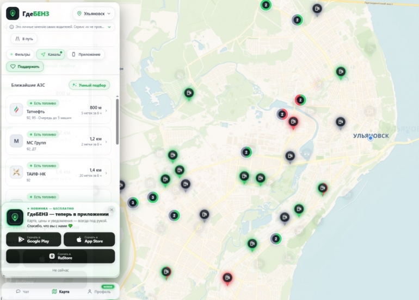Open the МС Групп station card
Viewport: 419px width, 300px height.
point(58,141)
